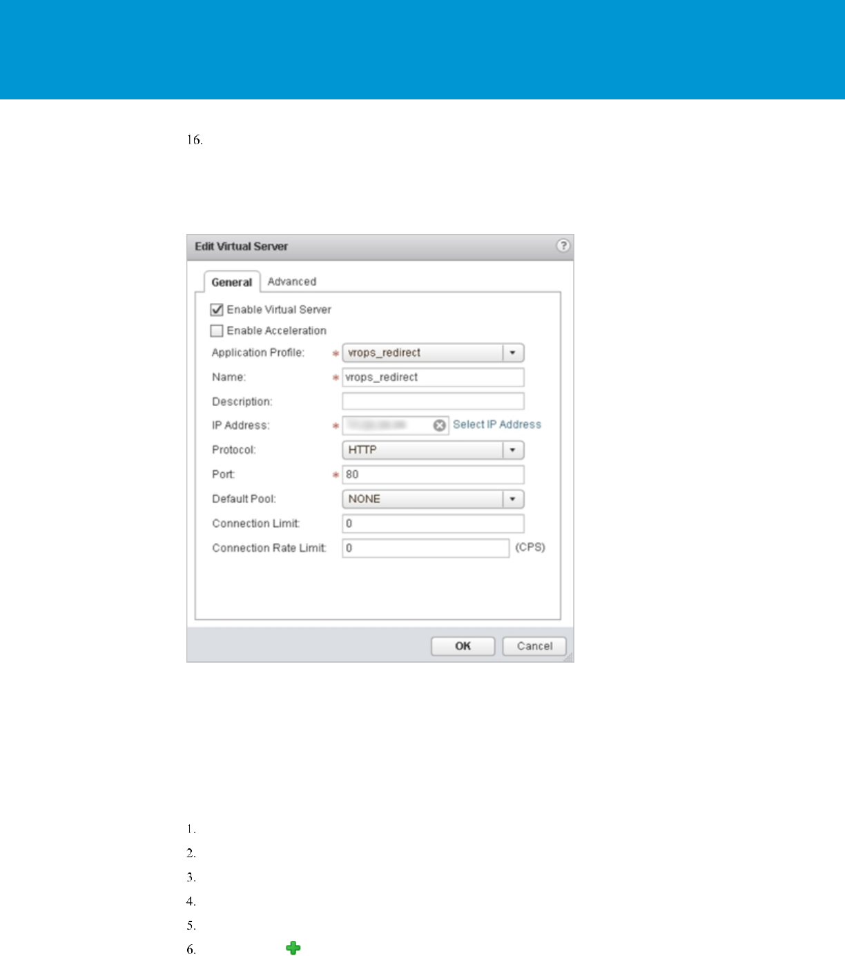The height and width of the screenshot is (956, 845).
Task: Switch to the Advanced tab
Action: 292,282
